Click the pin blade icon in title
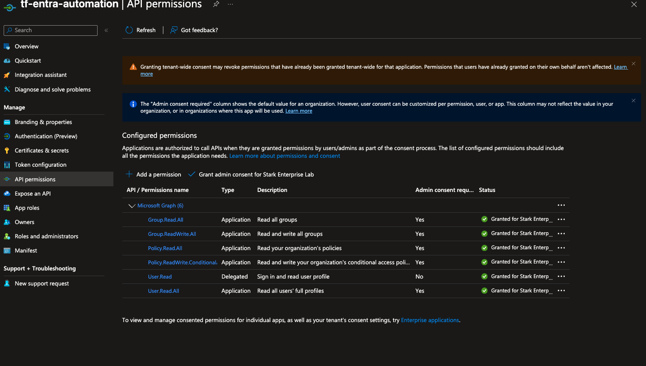646x366 pixels. pyautogui.click(x=216, y=4)
